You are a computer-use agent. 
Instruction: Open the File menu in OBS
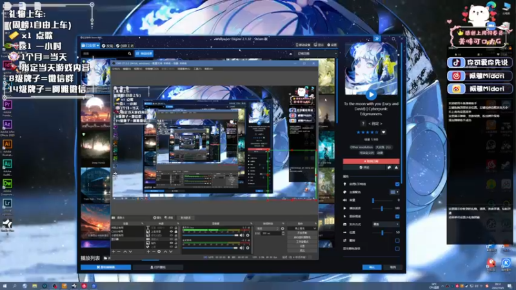[x=116, y=69]
